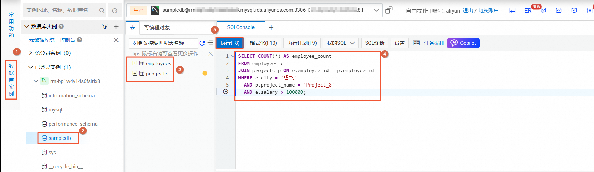This screenshot has width=594, height=172.
Task: Refresh the table list
Action: (202, 43)
